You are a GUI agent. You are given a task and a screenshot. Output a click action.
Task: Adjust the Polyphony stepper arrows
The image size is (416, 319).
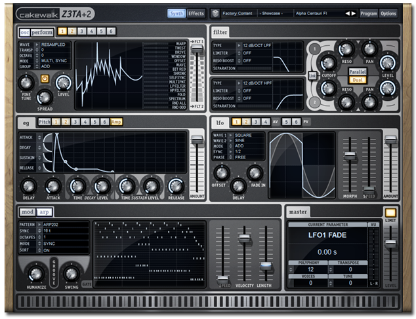tap(291, 269)
